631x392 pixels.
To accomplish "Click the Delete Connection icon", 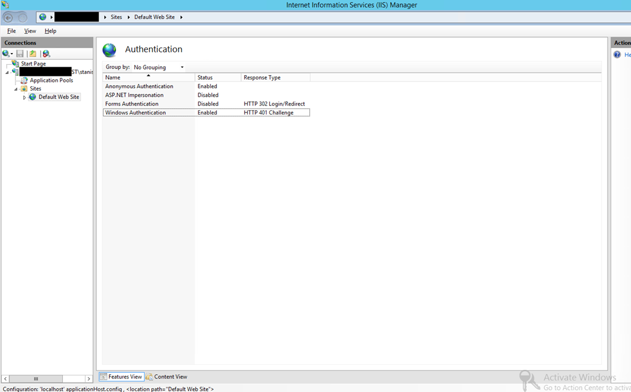I will click(46, 54).
